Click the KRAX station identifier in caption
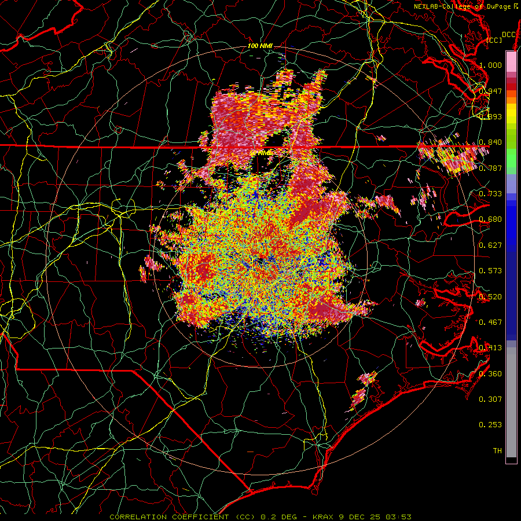The width and height of the screenshot is (521, 521). click(x=324, y=517)
